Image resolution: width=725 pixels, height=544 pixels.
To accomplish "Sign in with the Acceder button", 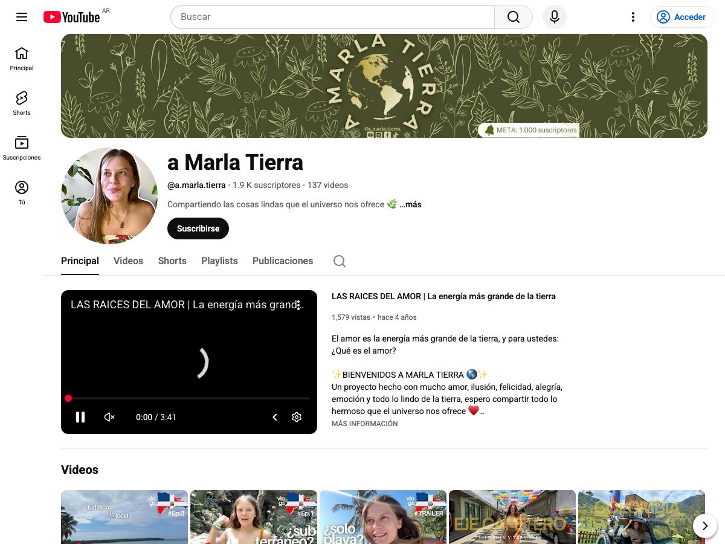I will point(682,17).
